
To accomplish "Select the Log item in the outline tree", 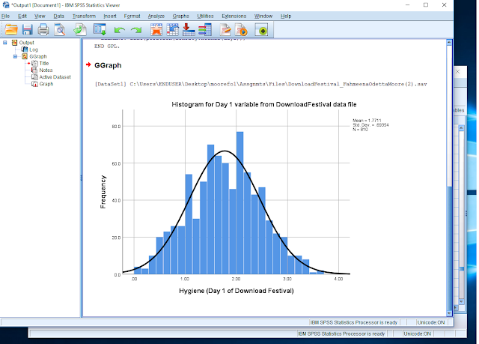I will pyautogui.click(x=34, y=49).
